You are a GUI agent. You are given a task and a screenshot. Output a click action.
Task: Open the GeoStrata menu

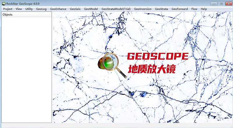coord(161,9)
